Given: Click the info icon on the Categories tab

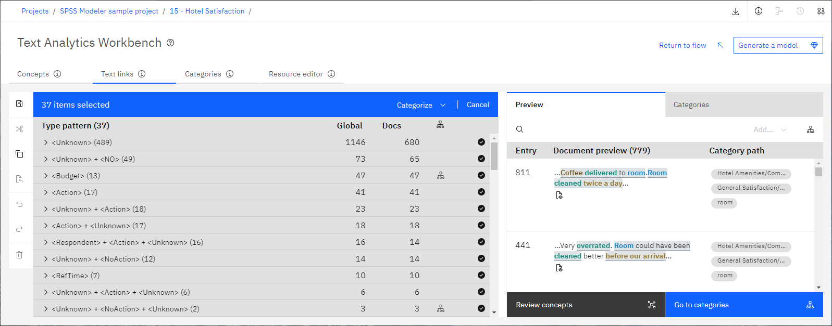Looking at the screenshot, I should [x=230, y=74].
